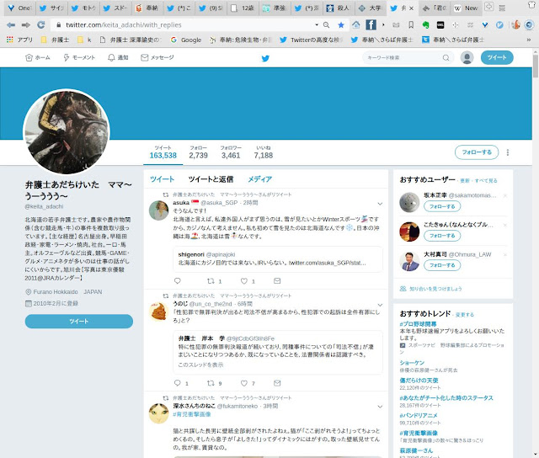Open the 通知 notifications item
The width and height of the screenshot is (539, 458).
click(x=118, y=58)
